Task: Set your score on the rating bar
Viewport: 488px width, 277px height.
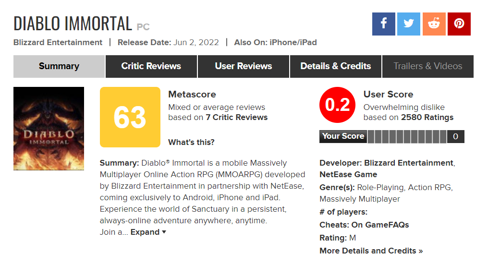Action: 407,136
